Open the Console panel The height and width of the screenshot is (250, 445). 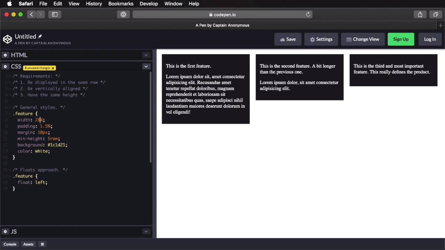[x=10, y=244]
